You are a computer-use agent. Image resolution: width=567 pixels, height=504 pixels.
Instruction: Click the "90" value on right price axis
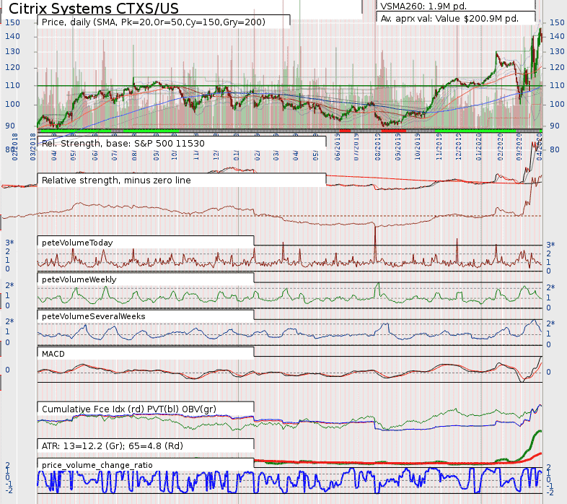click(x=554, y=126)
